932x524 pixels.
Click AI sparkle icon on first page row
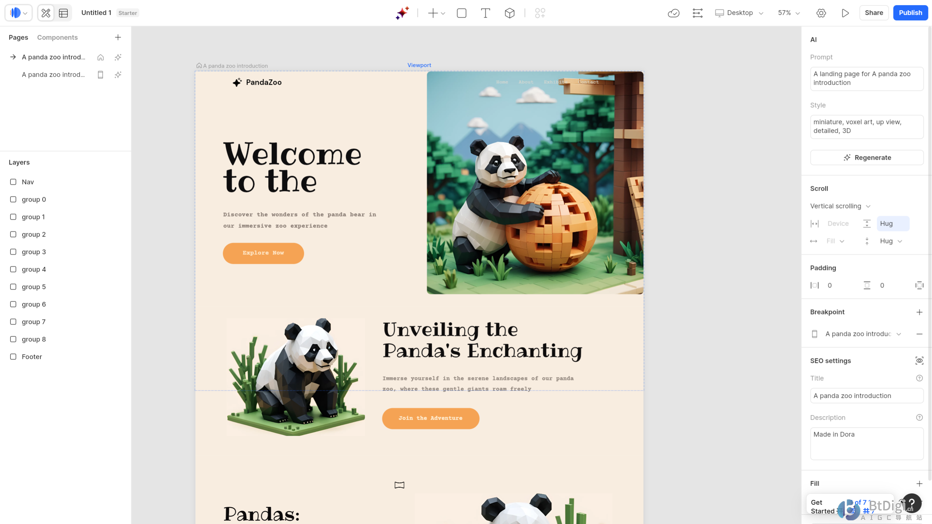coord(118,57)
